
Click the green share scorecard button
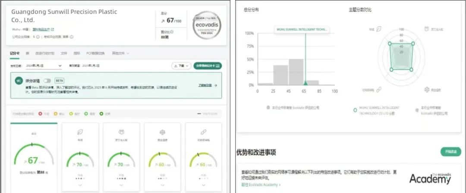coord(208,66)
